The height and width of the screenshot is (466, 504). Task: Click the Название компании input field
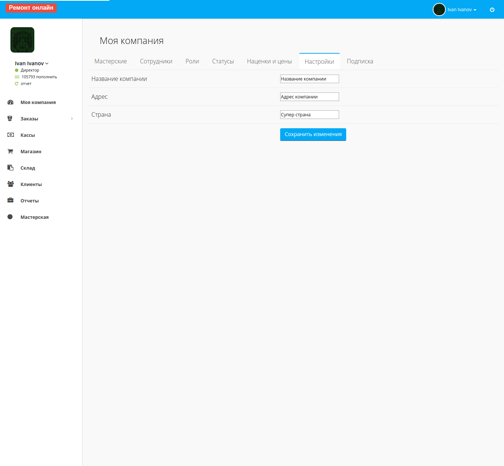tap(310, 79)
